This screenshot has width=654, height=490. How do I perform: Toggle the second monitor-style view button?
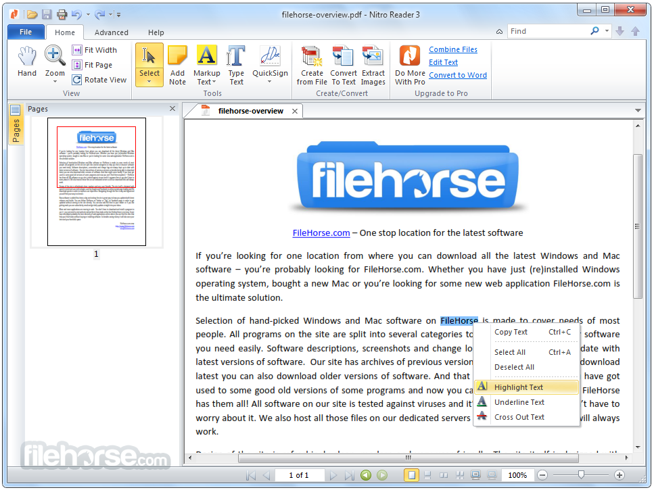click(x=492, y=475)
